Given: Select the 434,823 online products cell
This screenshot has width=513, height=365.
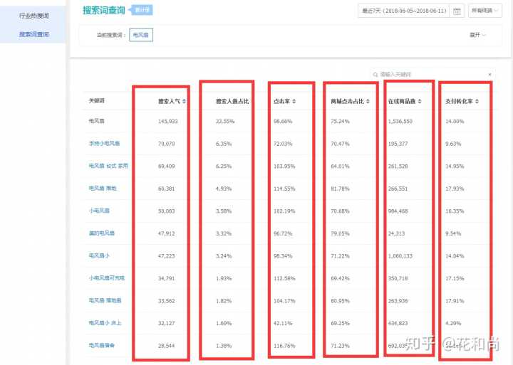Looking at the screenshot, I should (398, 323).
